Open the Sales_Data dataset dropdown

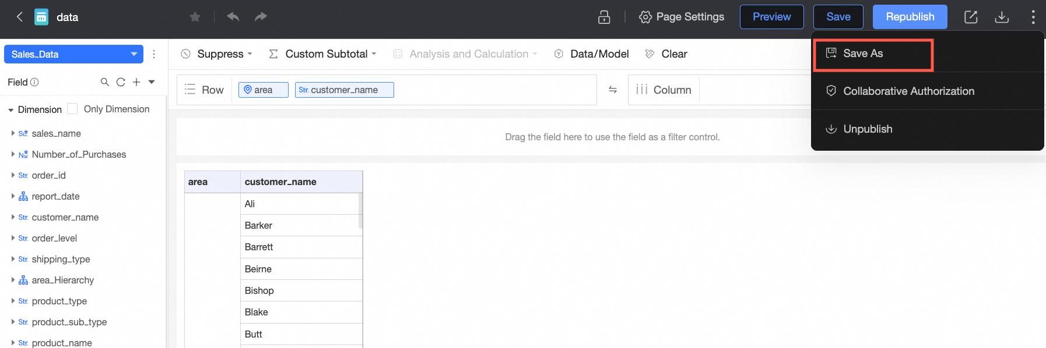(134, 54)
